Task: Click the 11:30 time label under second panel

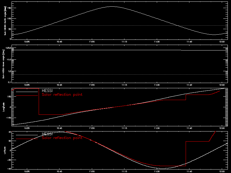Action: (x=157, y=85)
